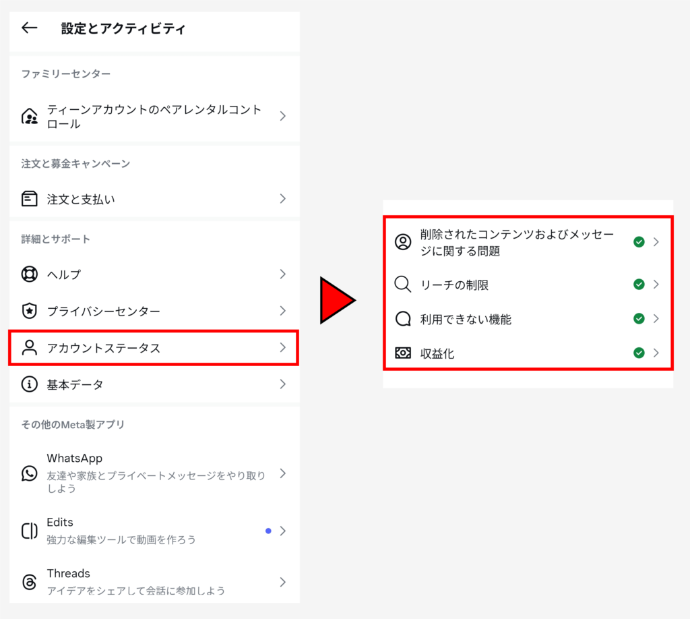Expand the 基本データ row chevron
The height and width of the screenshot is (619, 690).
point(283,384)
